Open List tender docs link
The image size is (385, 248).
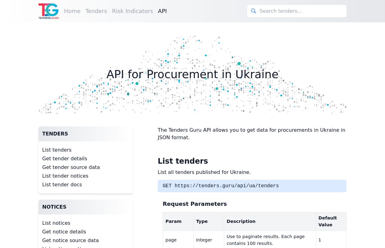(x=62, y=185)
